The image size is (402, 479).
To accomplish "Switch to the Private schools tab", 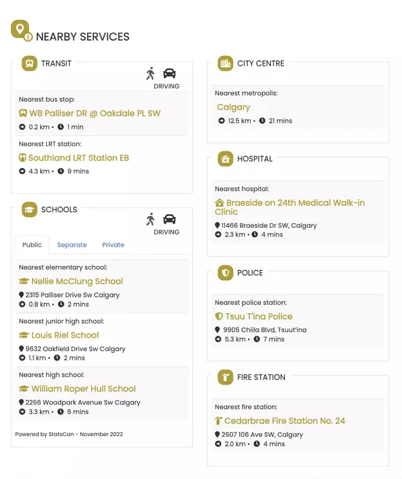I will click(113, 245).
